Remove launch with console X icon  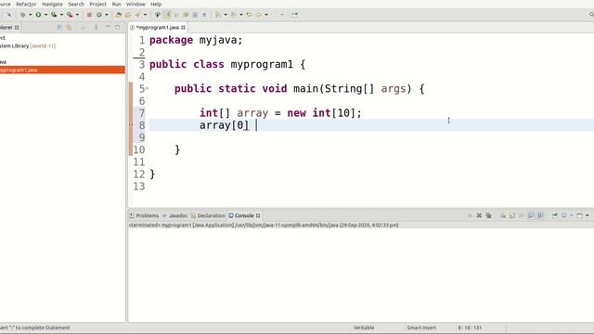(479, 215)
